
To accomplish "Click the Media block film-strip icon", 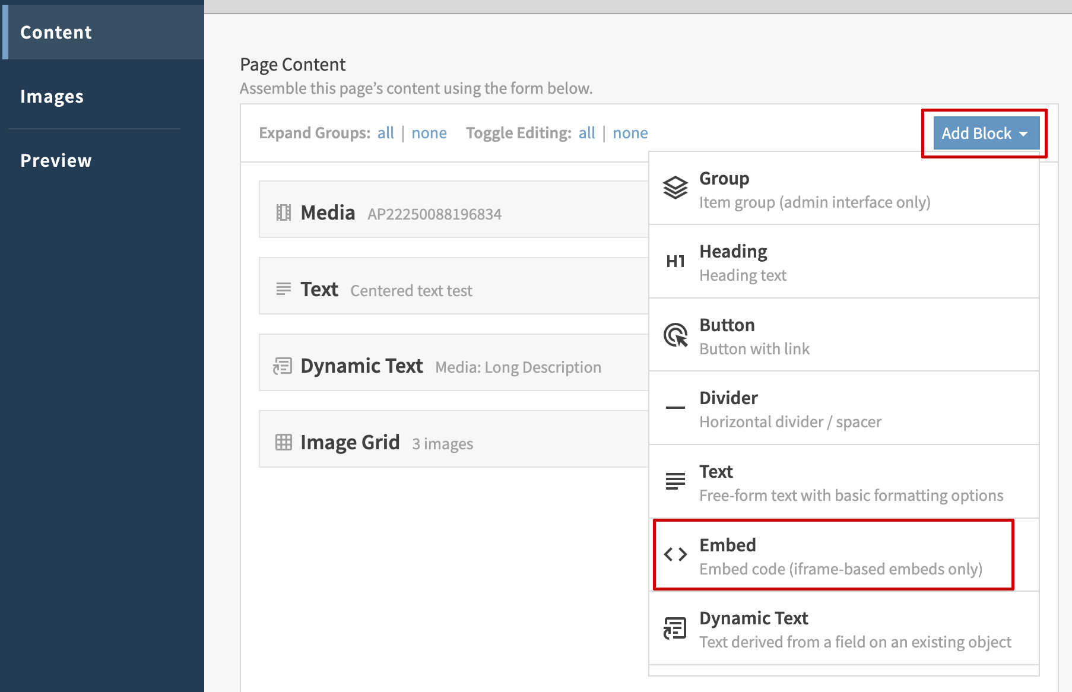I will pos(284,212).
